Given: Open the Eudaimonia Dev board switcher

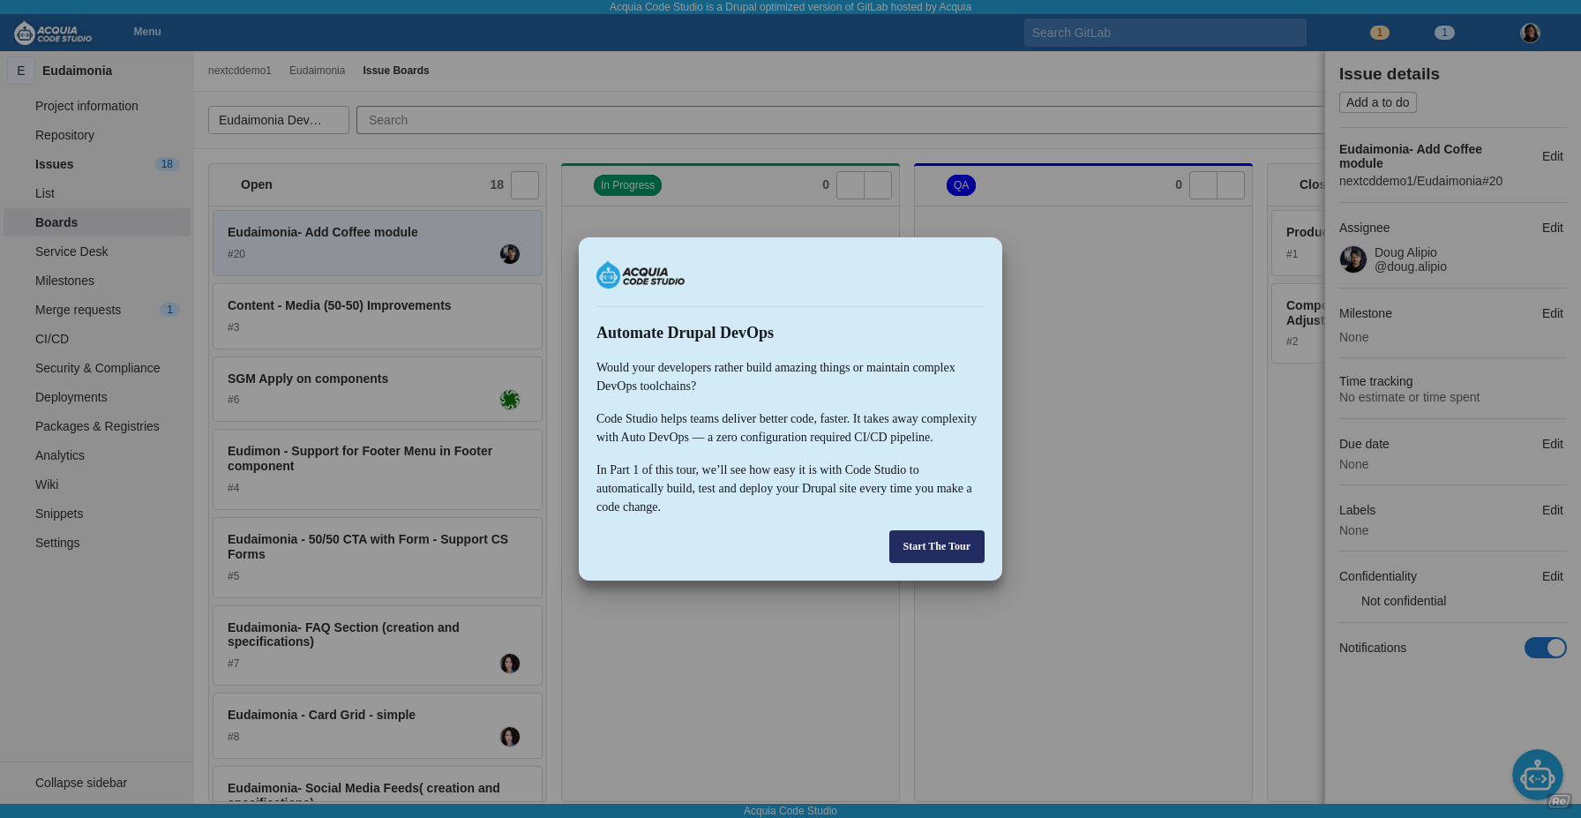Looking at the screenshot, I should tap(279, 120).
